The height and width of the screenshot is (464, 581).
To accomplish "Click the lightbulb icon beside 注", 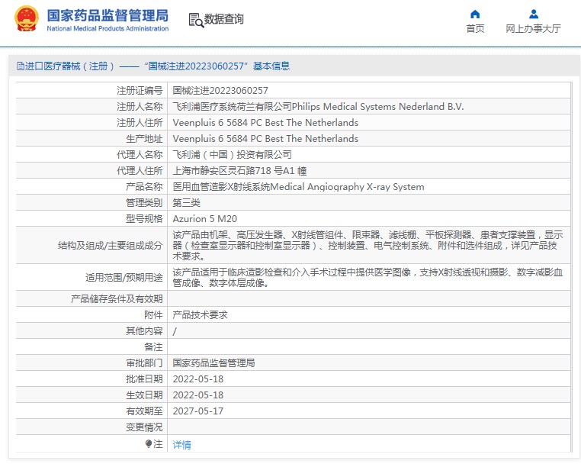I will click(149, 443).
